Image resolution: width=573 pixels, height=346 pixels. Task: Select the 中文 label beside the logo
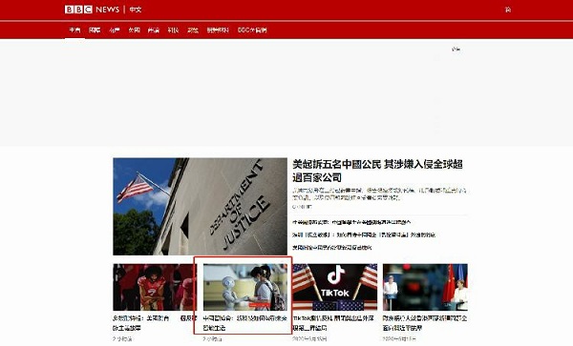point(136,10)
